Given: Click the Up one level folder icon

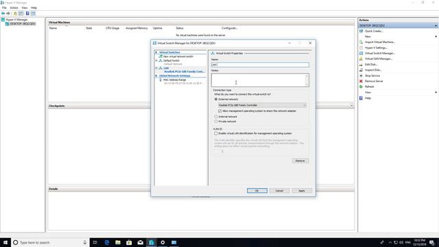Looking at the screenshot, I should tap(15, 14).
